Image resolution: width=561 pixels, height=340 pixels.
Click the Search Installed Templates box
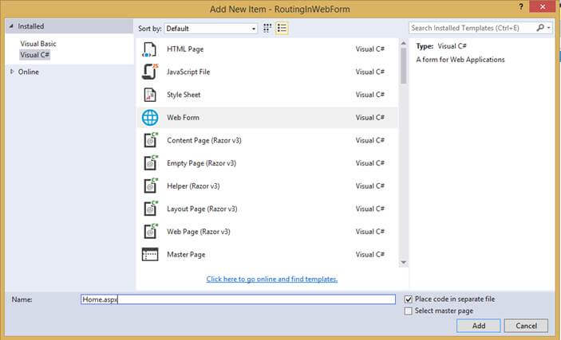click(x=472, y=28)
